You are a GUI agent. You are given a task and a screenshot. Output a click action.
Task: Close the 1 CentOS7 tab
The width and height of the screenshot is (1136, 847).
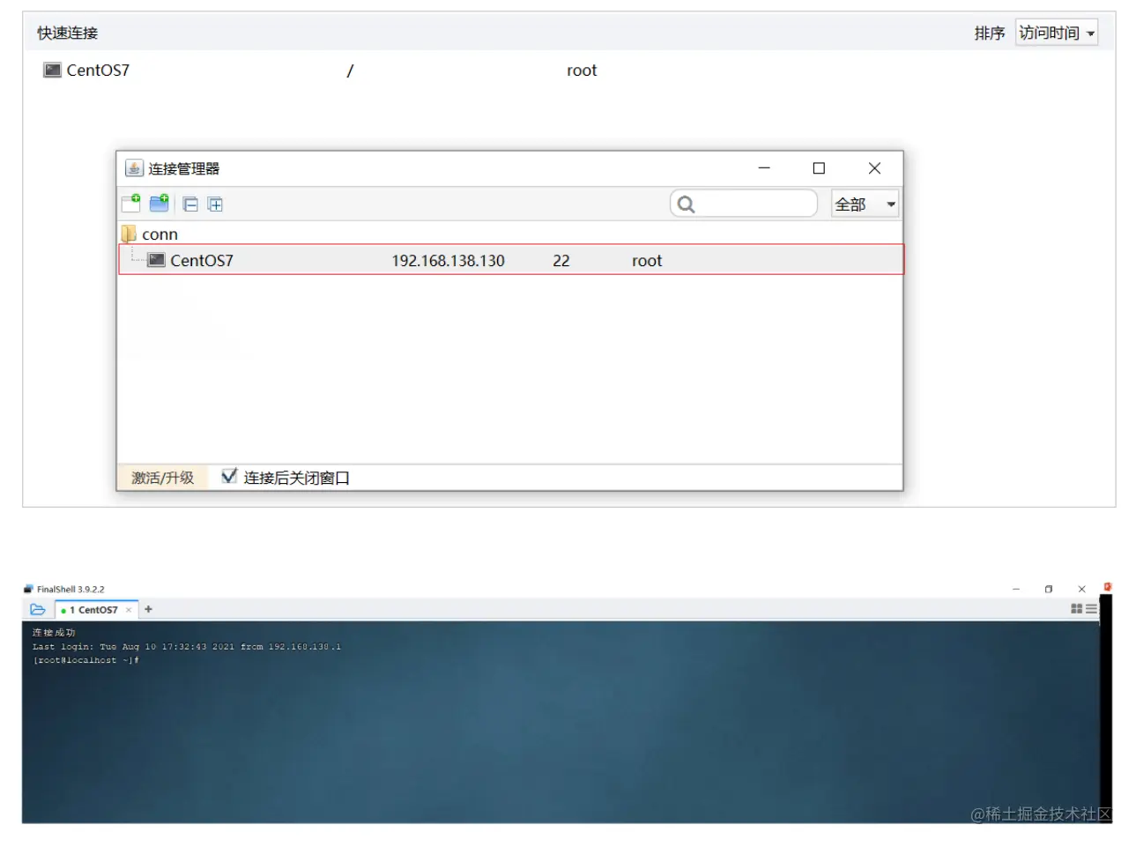(129, 610)
